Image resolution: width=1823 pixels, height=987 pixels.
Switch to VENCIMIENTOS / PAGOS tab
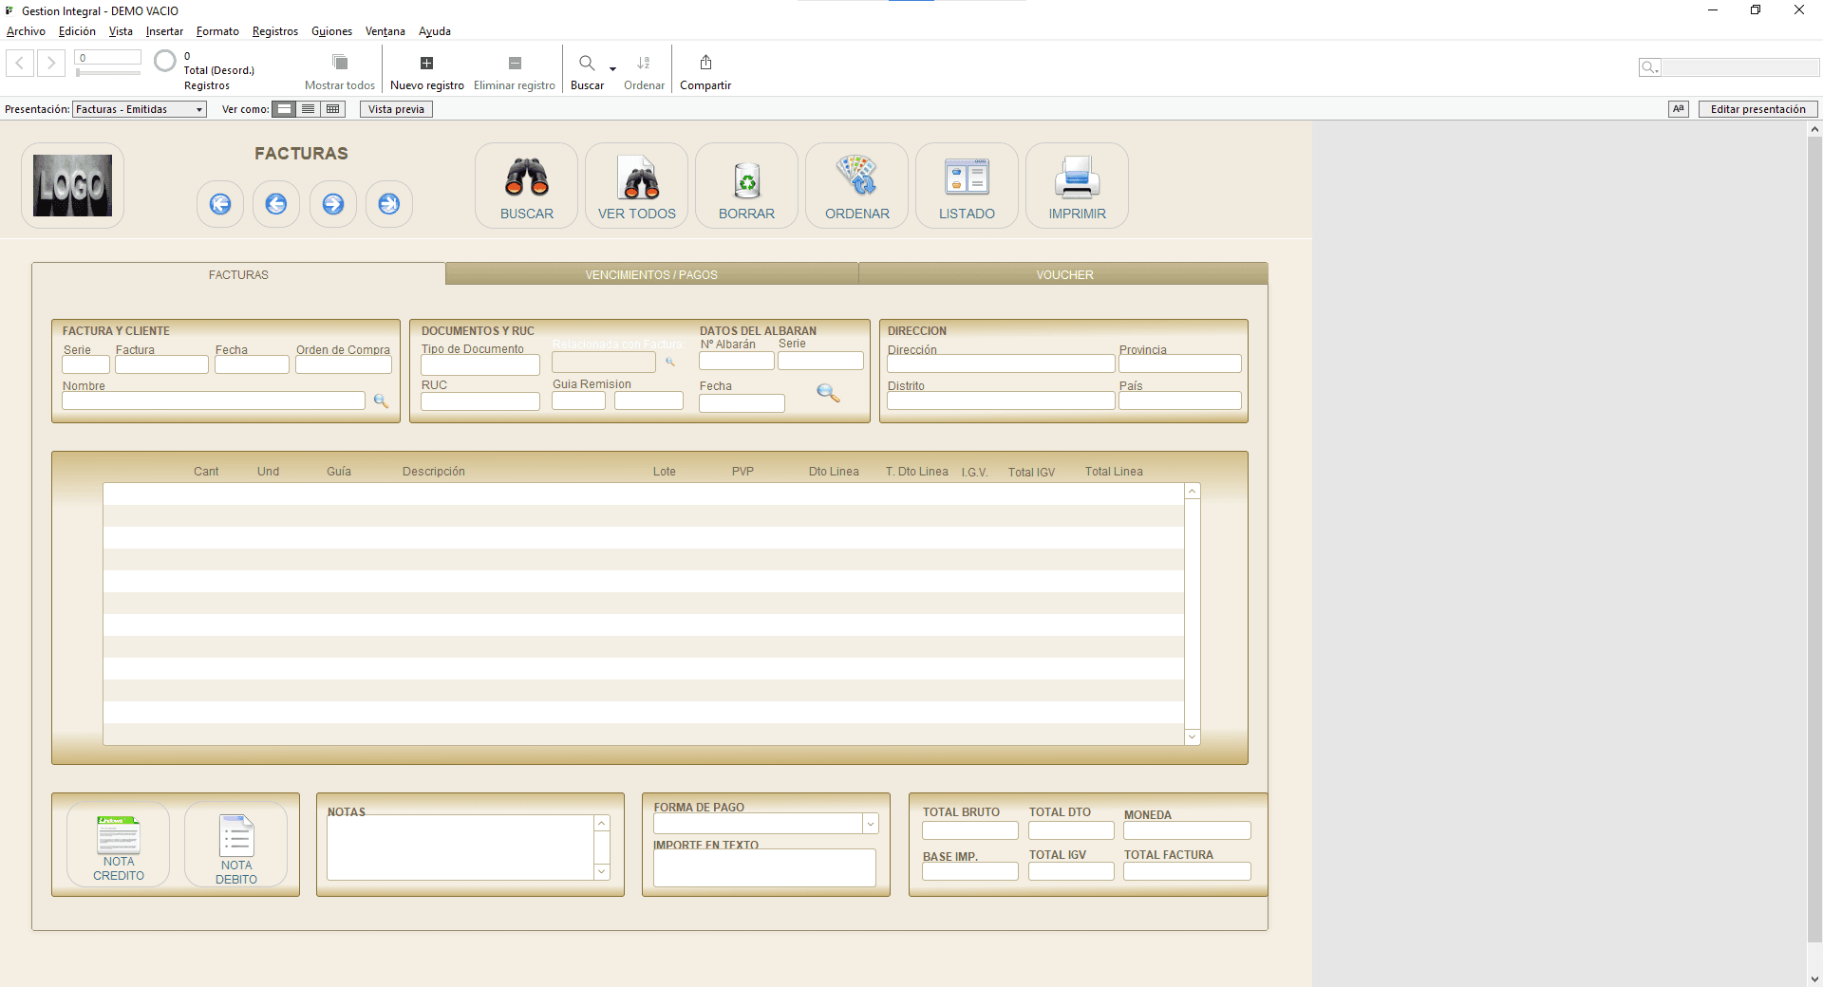click(x=651, y=274)
